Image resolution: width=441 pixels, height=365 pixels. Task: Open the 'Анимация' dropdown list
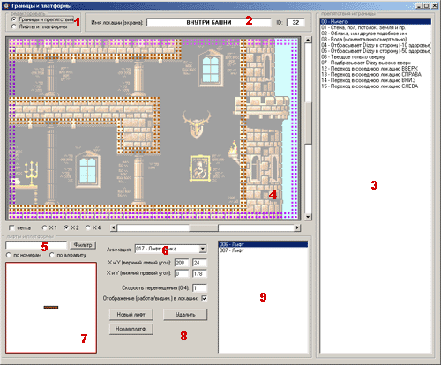202,249
